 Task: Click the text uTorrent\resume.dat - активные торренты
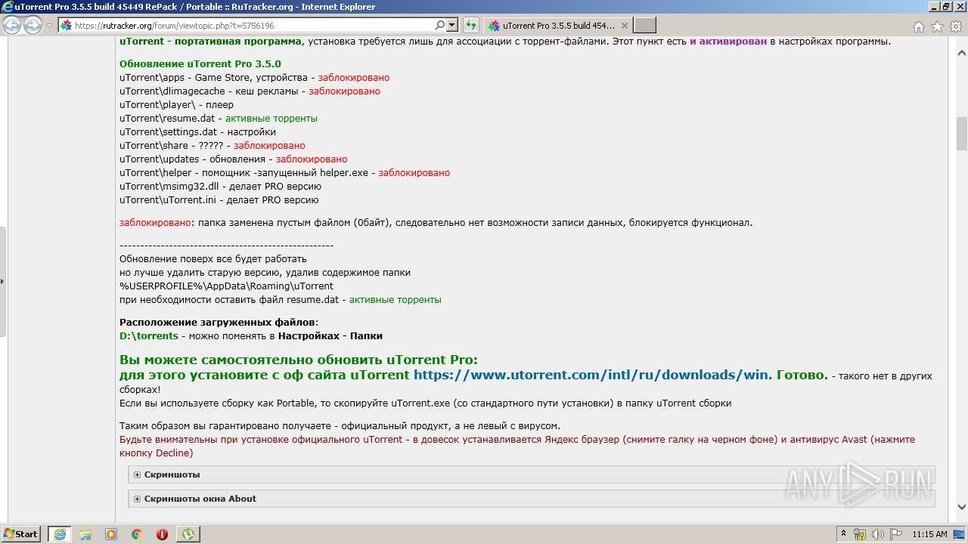tap(219, 119)
